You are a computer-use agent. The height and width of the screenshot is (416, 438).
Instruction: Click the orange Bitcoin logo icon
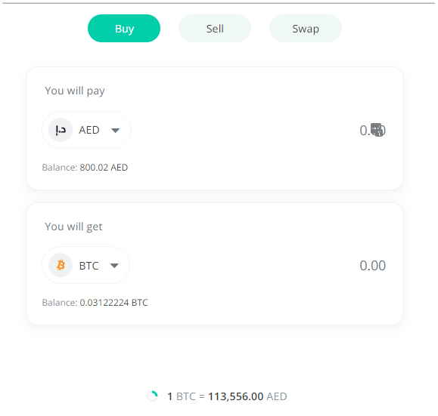click(61, 265)
